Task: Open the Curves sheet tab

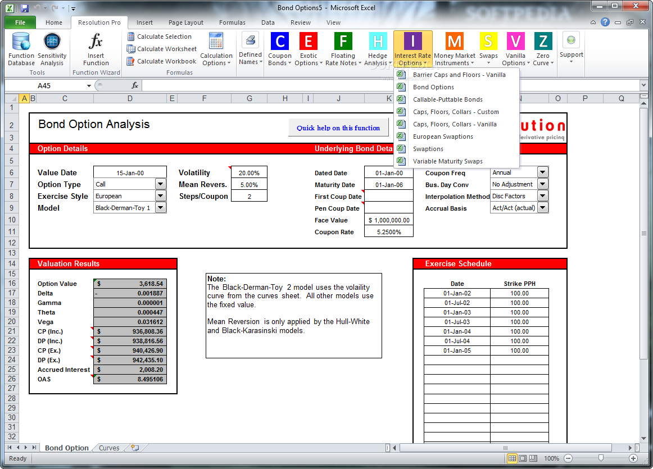Action: tap(109, 448)
